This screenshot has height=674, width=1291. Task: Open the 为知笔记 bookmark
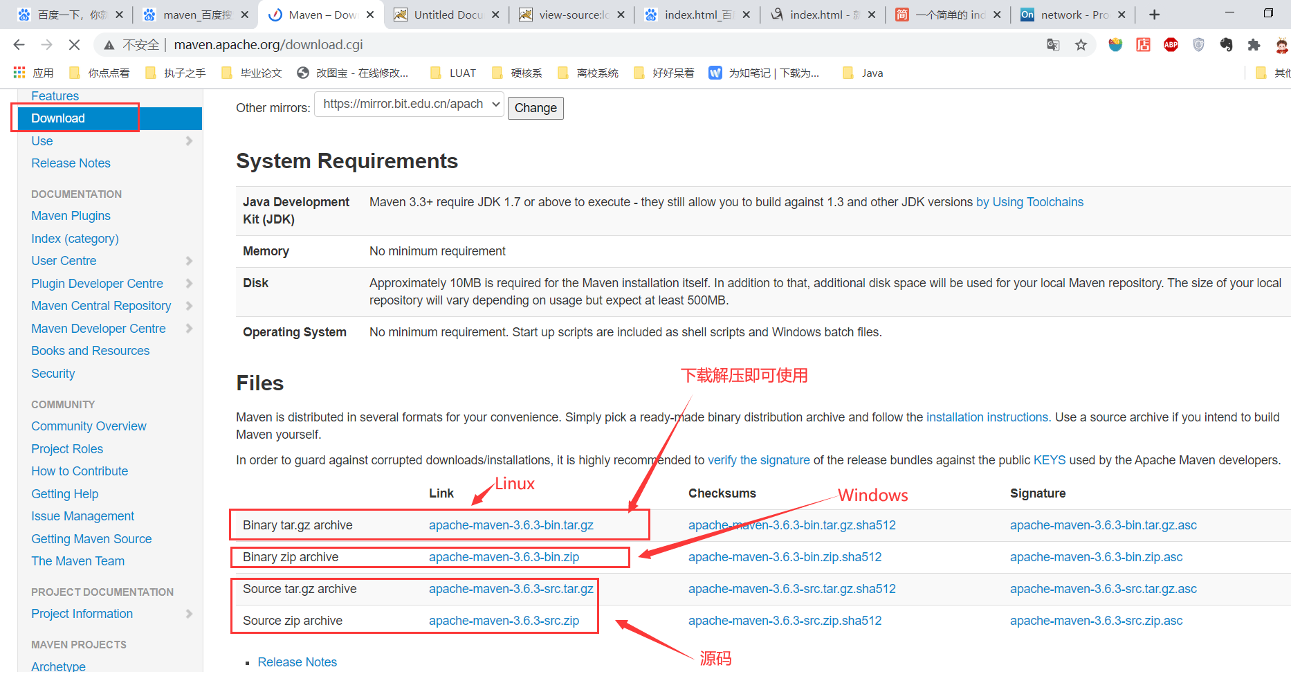(764, 73)
